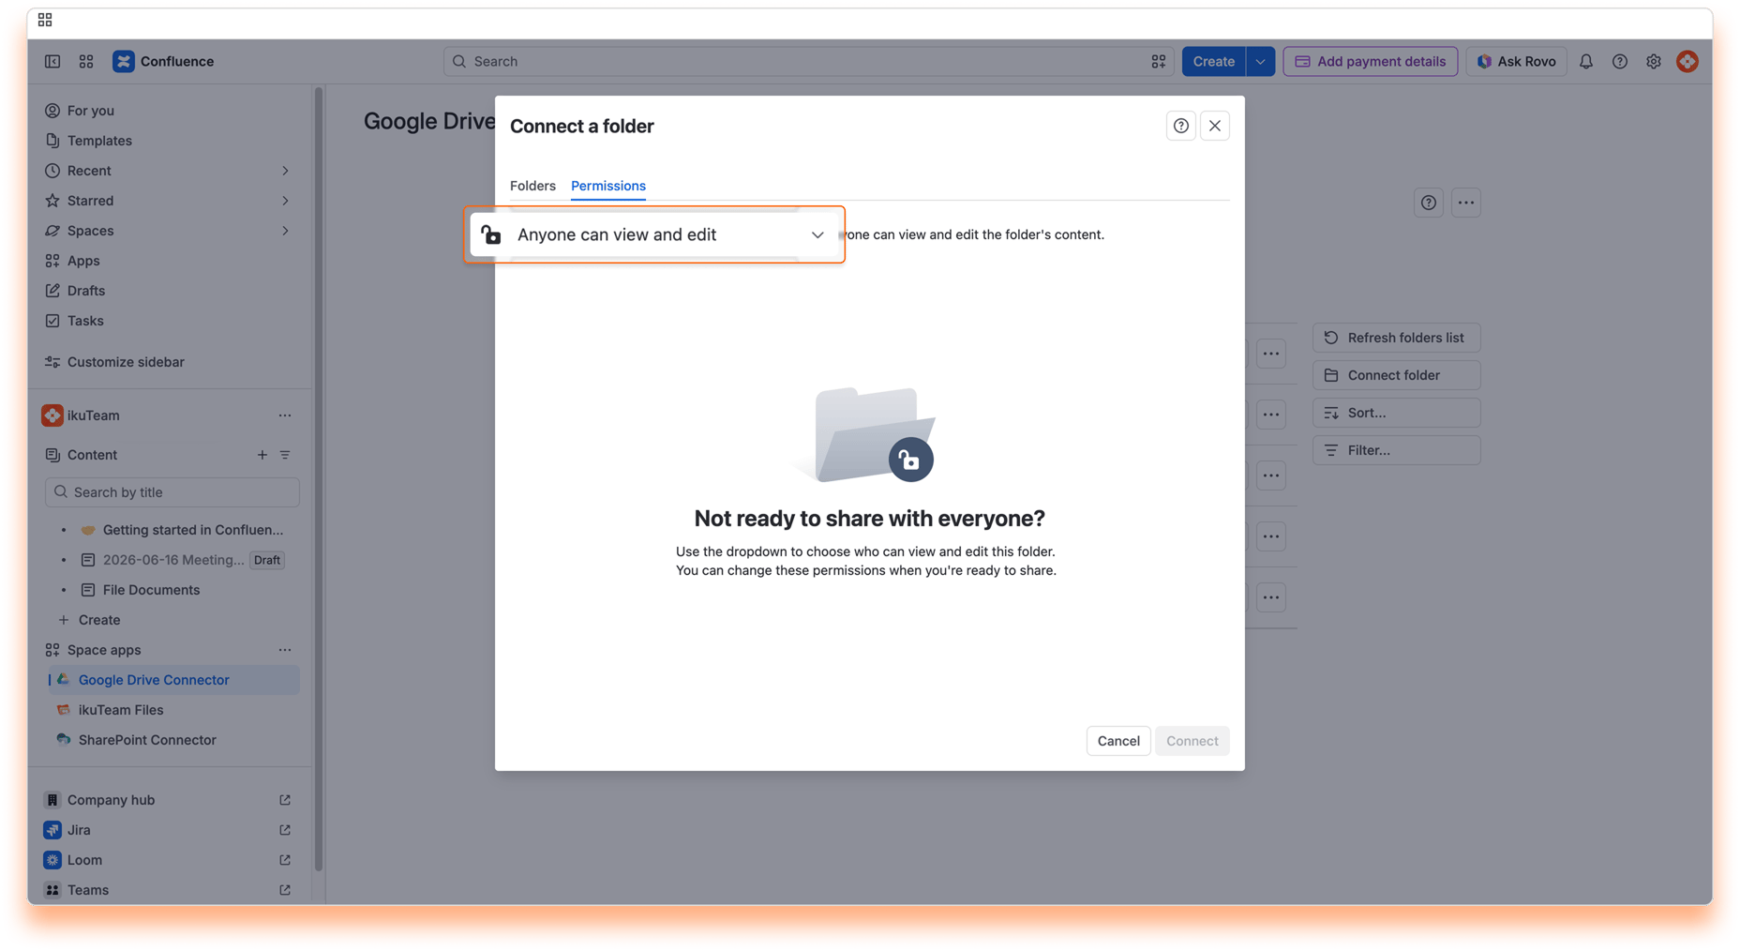
Task: Switch to the Folders tab
Action: [532, 186]
